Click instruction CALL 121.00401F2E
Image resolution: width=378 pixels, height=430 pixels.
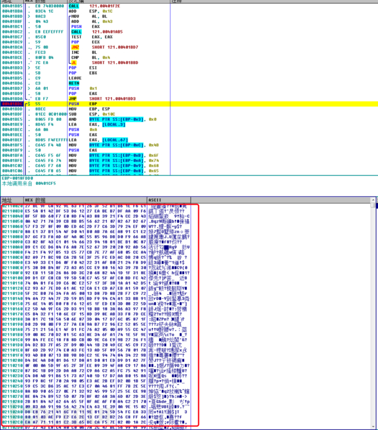(x=94, y=6)
